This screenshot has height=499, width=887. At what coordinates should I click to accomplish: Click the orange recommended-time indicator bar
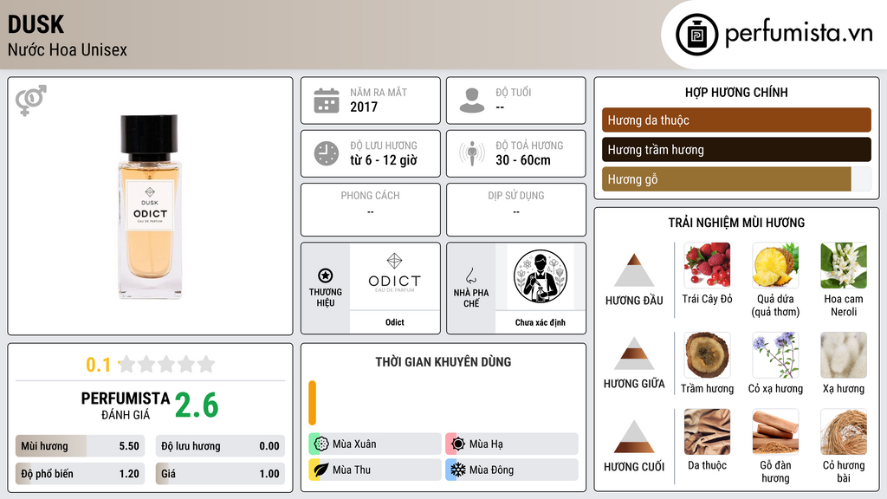[x=312, y=403]
